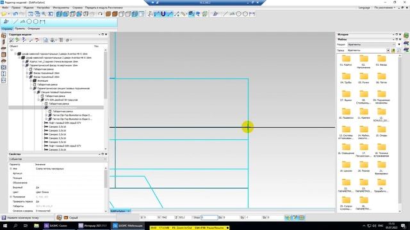This screenshot has width=410, height=230.
Task: Click the Цвет блока property value
Action: coord(42,192)
